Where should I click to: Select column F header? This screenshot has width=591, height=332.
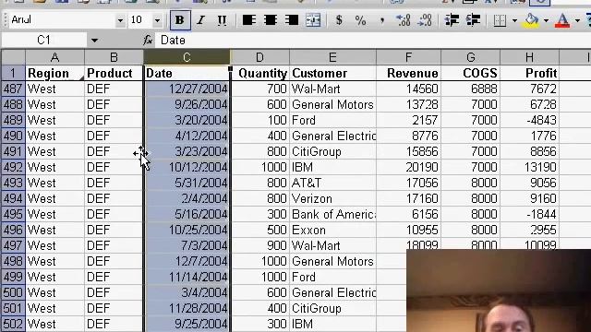[x=408, y=57]
